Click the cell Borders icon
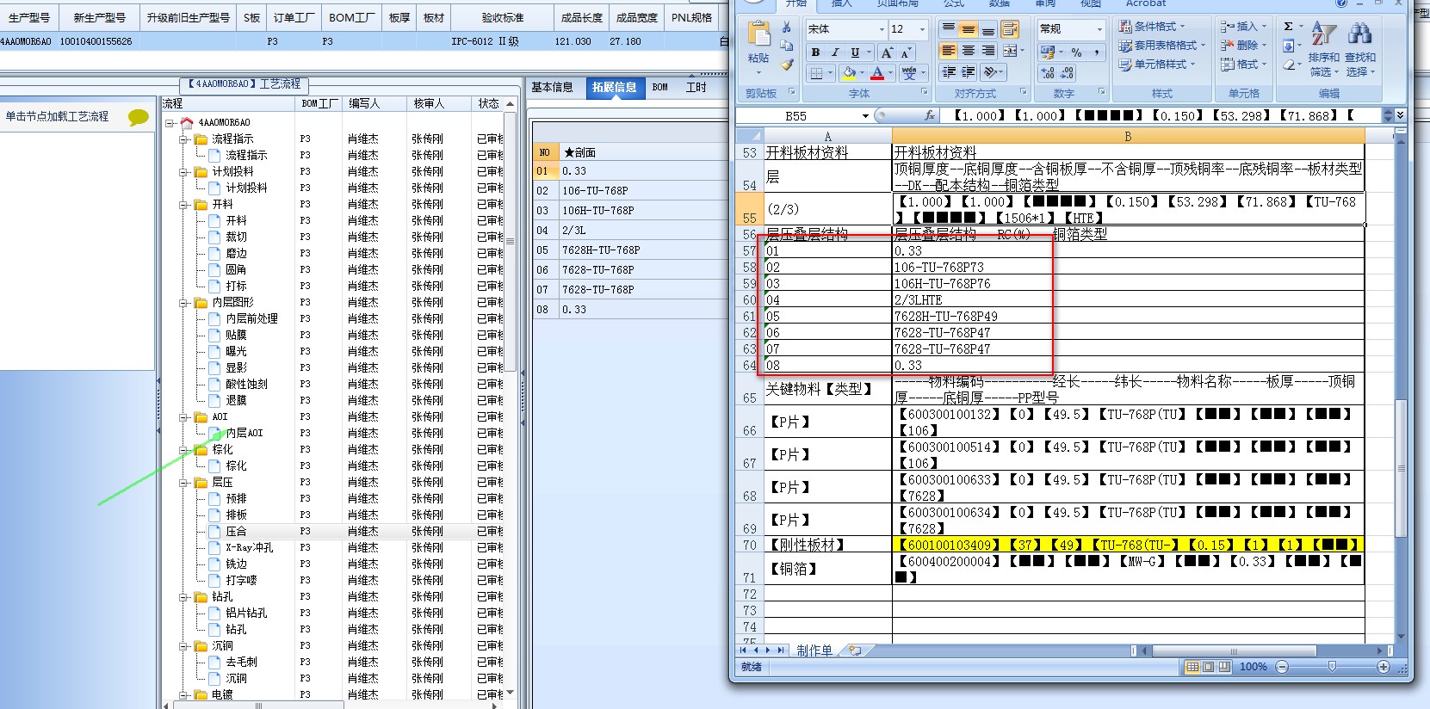 click(817, 73)
